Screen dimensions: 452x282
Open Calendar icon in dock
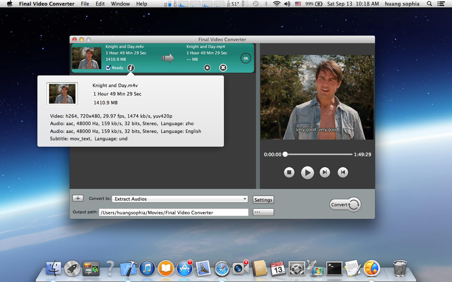278,269
